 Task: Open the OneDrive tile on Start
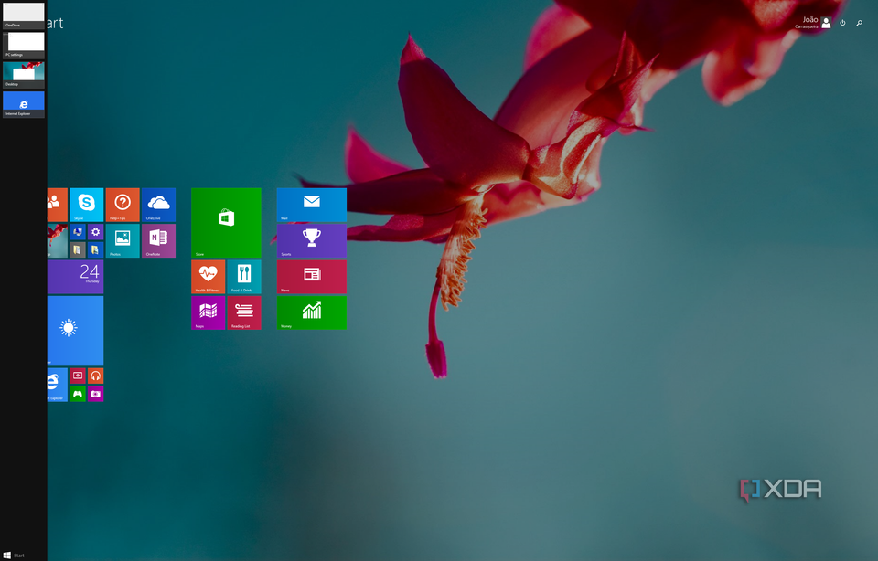(x=158, y=205)
